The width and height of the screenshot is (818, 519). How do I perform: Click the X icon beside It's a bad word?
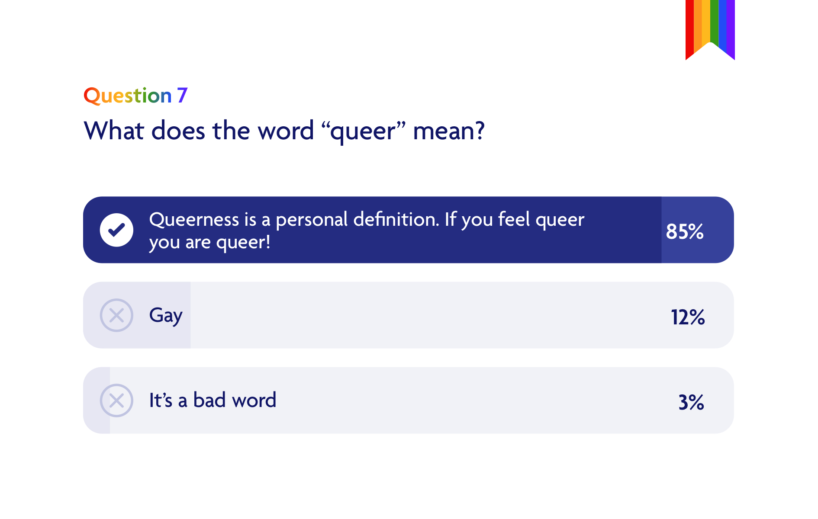coord(116,400)
